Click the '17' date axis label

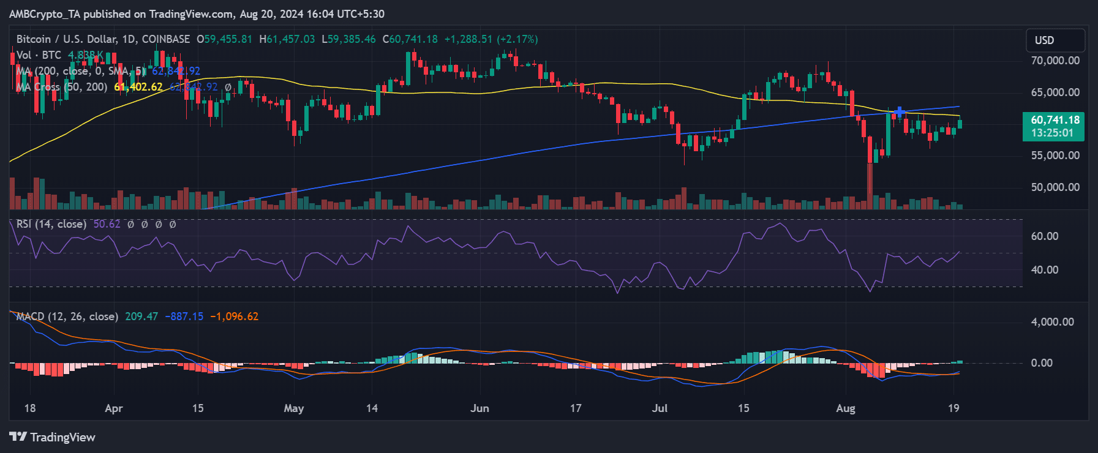pos(576,408)
